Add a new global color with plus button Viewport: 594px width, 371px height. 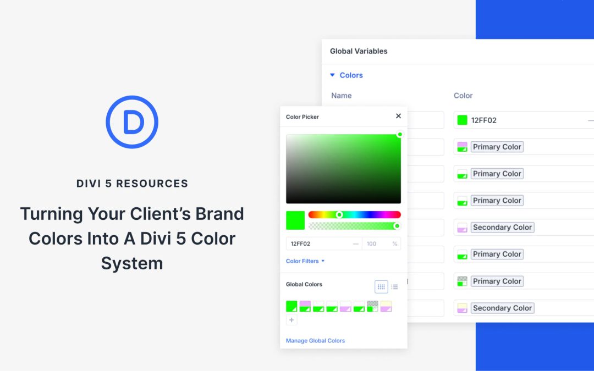(x=291, y=320)
